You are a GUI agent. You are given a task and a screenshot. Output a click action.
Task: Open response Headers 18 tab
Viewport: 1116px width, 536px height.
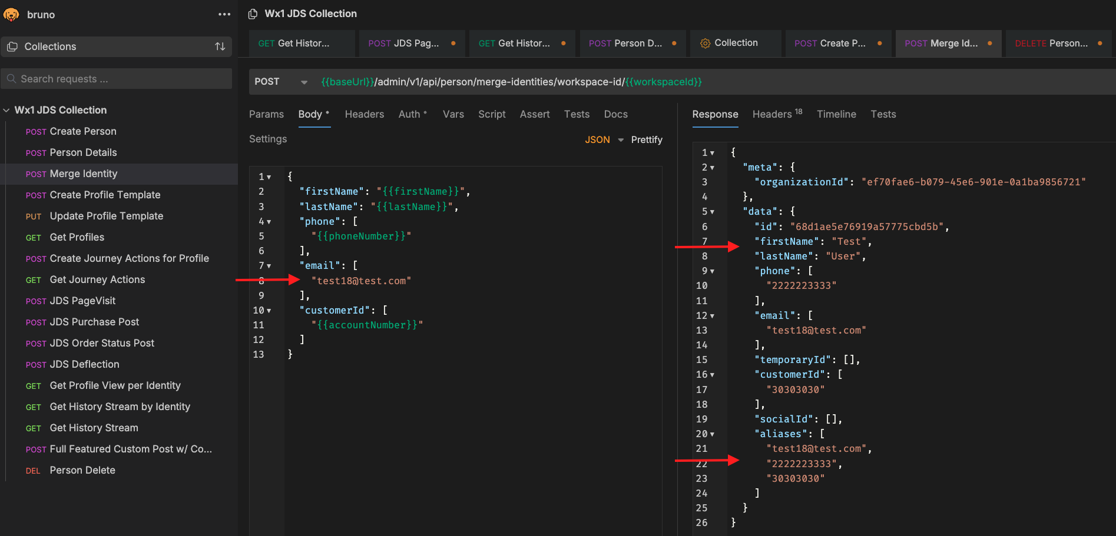tap(777, 114)
